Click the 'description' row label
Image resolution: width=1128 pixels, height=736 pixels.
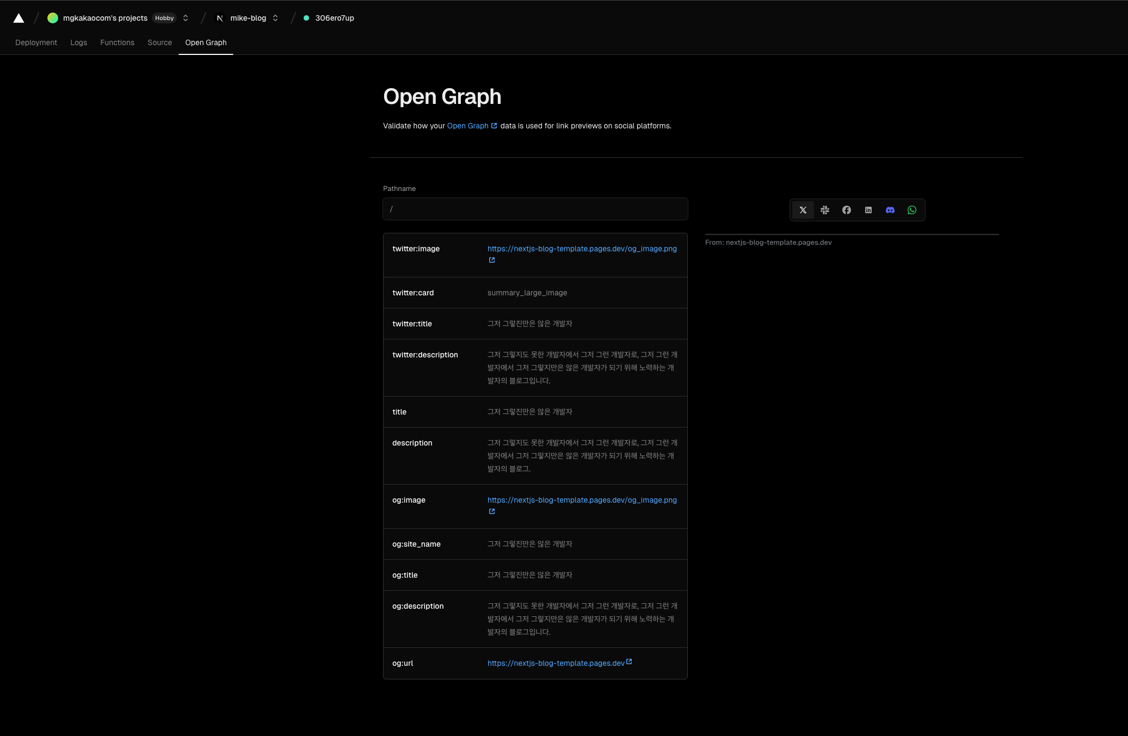pyautogui.click(x=412, y=443)
